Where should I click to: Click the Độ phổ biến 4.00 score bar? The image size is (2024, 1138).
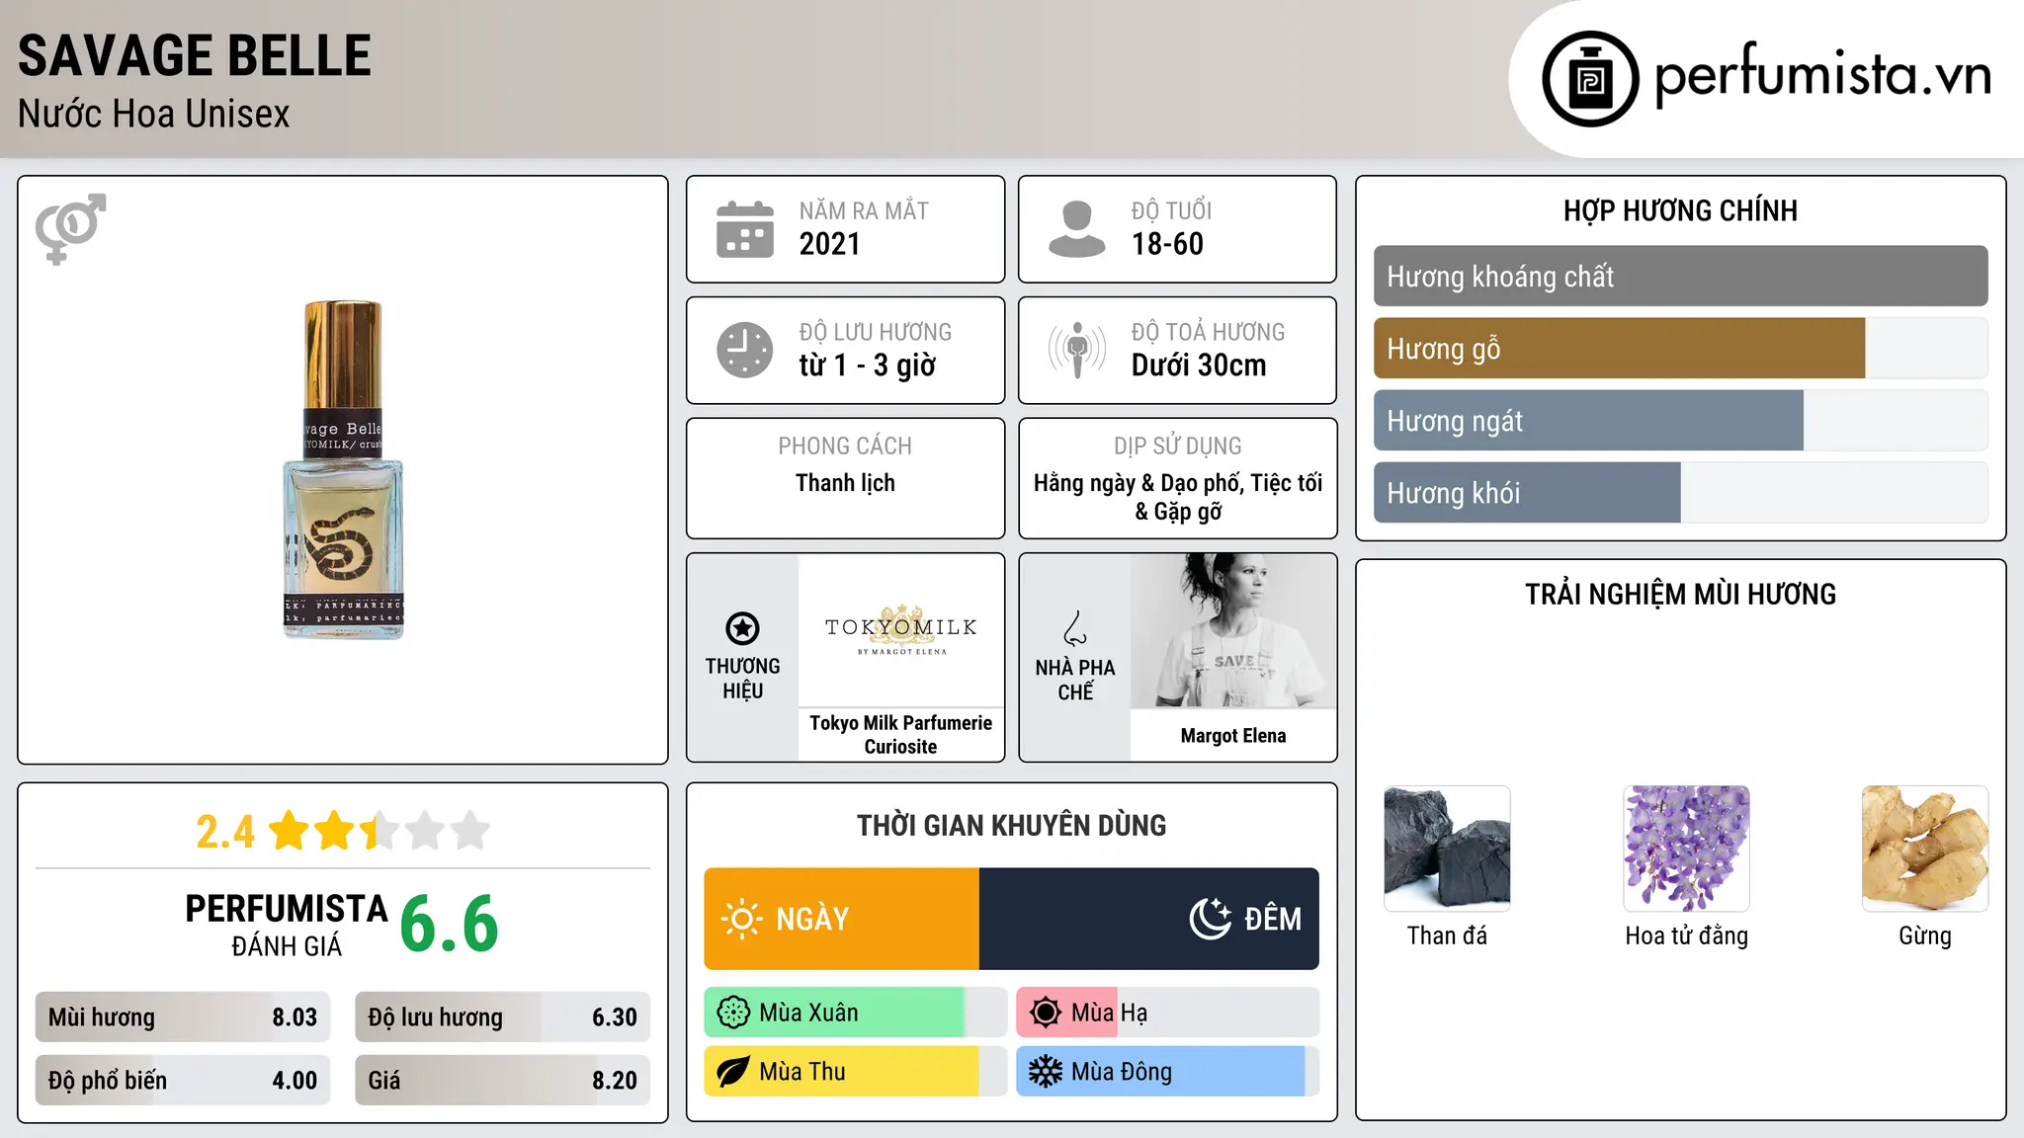tap(183, 1081)
